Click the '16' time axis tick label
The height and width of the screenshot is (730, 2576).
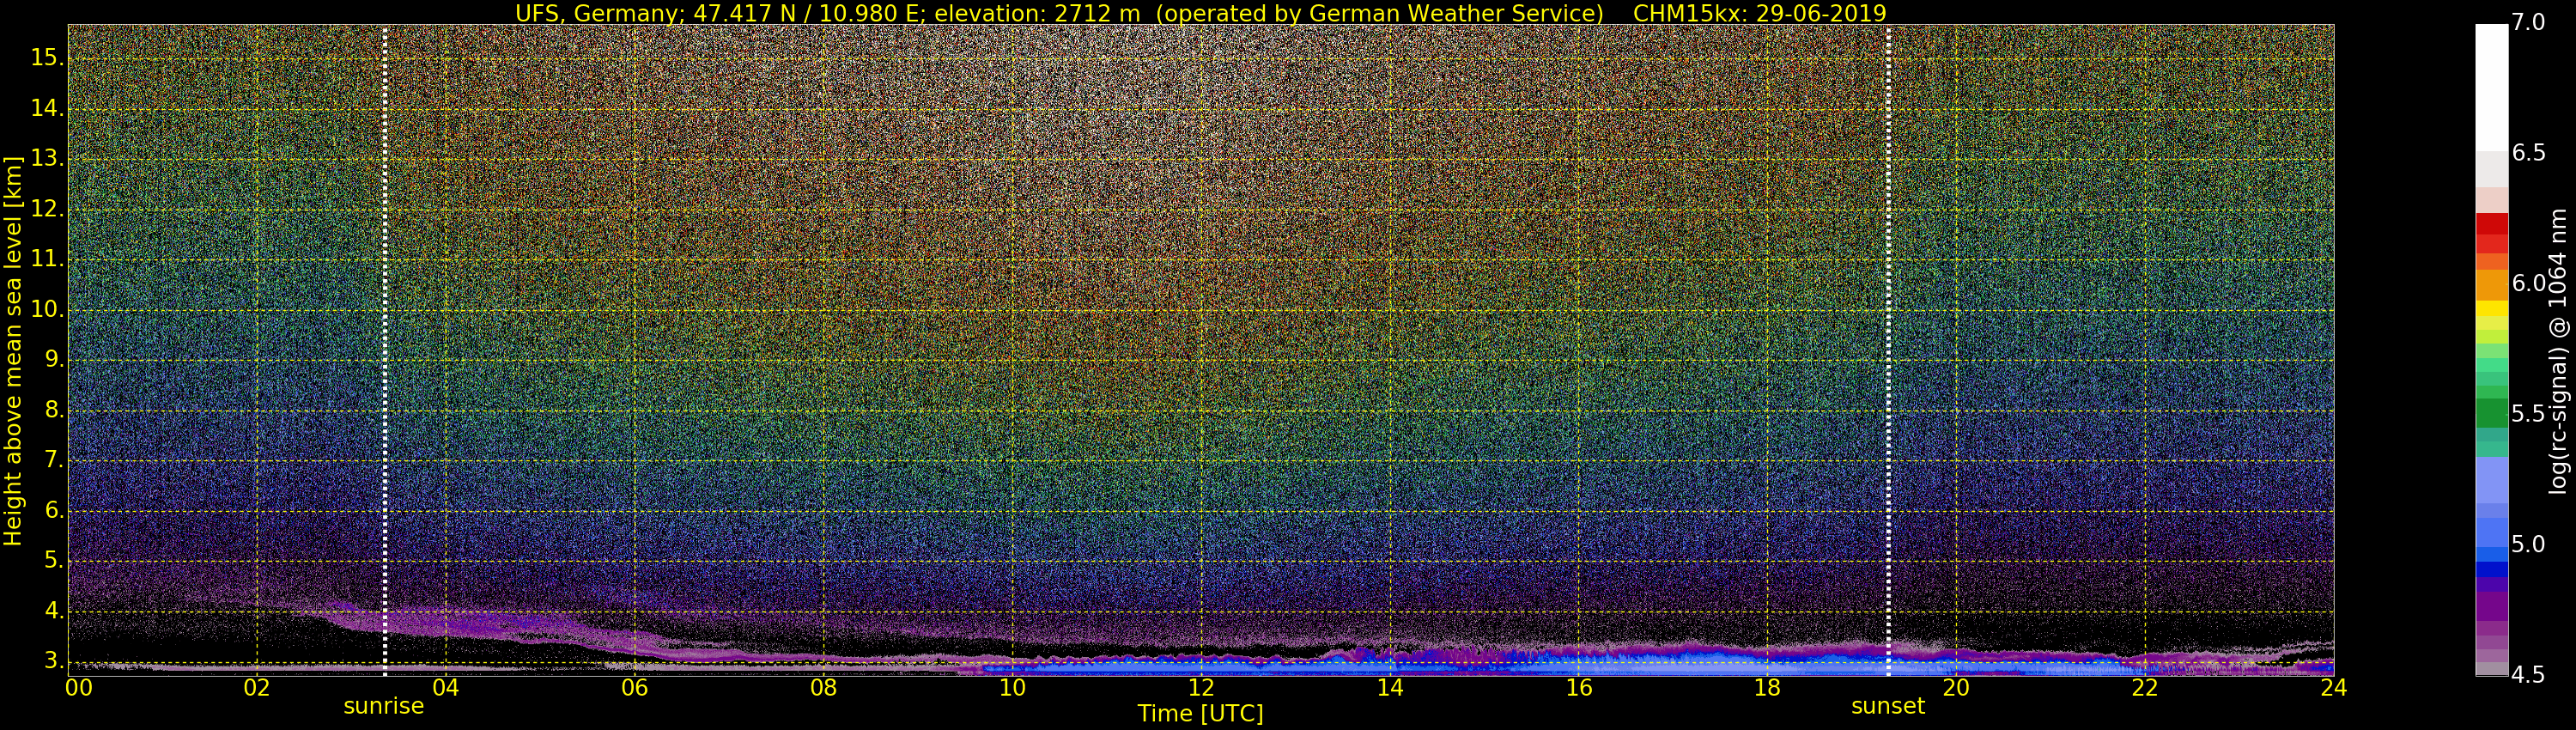pos(1579,687)
